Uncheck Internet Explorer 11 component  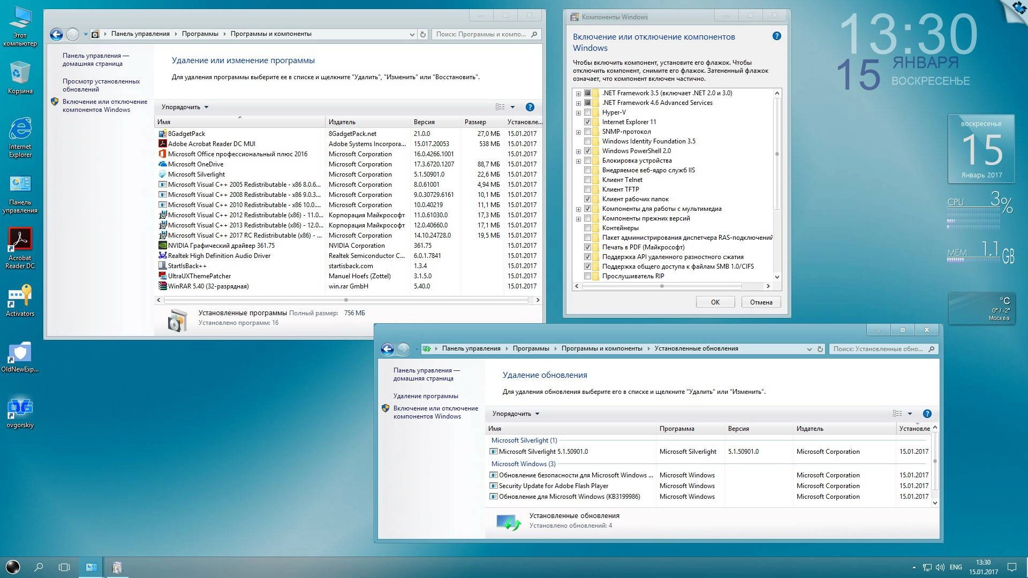pyautogui.click(x=587, y=121)
